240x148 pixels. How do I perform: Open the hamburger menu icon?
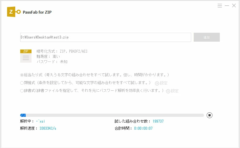(220, 6)
